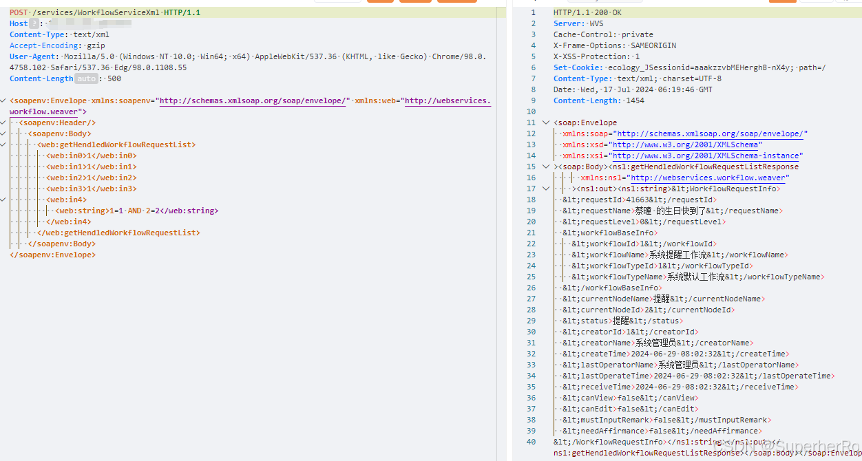Open the webservices.workflow.weaver link on line 16

coord(710,178)
